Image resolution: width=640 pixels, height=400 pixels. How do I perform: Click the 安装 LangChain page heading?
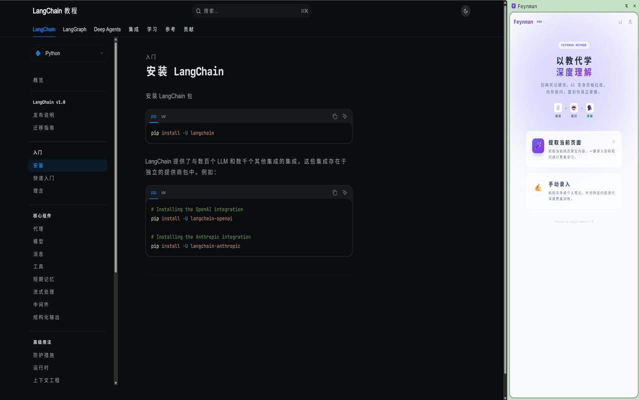(x=185, y=71)
